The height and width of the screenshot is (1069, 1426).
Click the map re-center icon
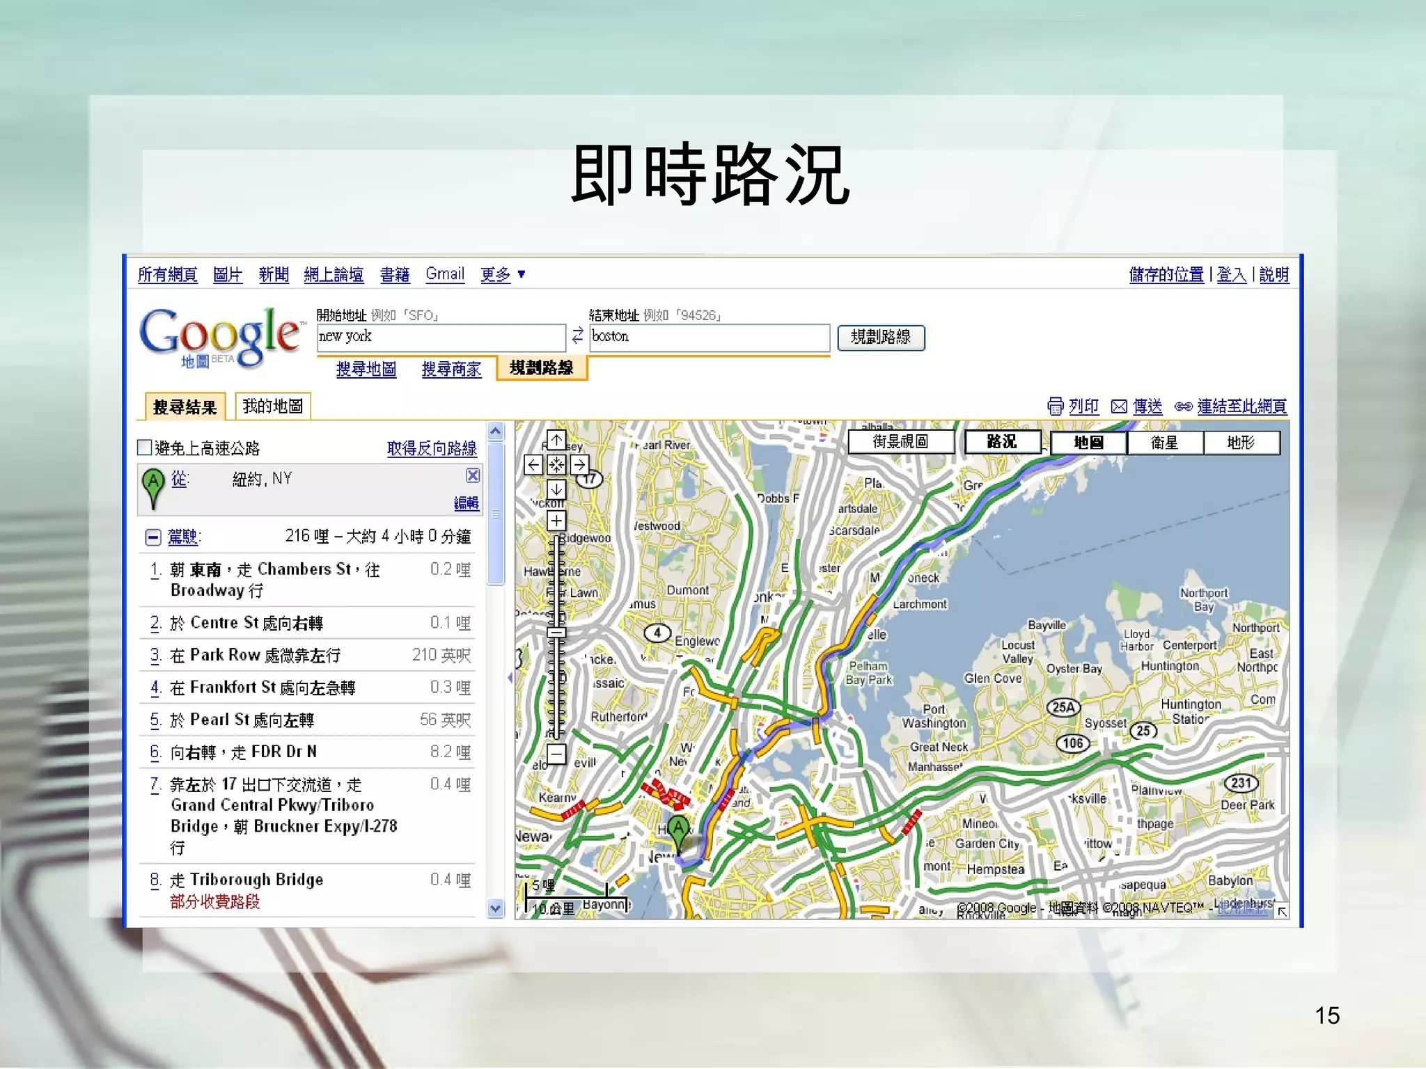[x=556, y=464]
